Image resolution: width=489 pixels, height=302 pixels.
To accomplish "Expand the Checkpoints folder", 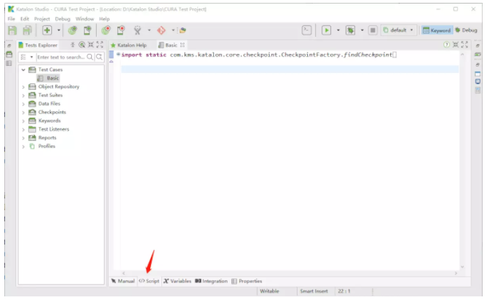I will click(x=23, y=112).
